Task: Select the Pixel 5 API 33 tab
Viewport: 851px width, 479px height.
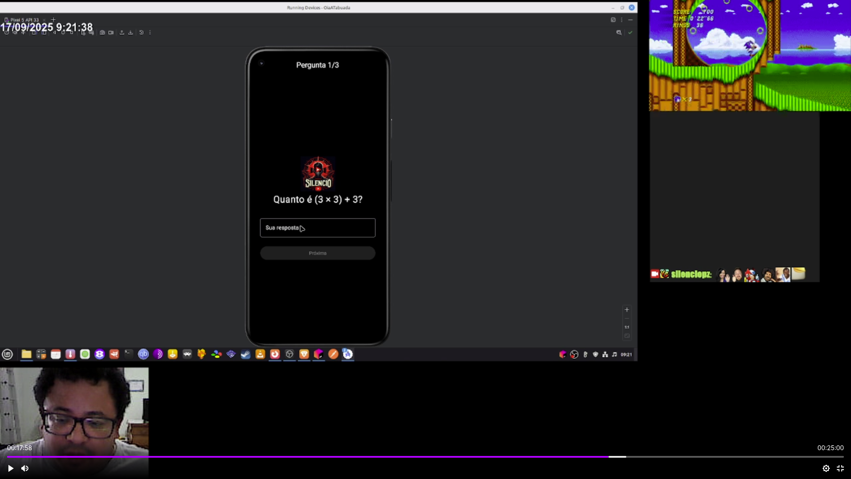Action: pos(24,20)
